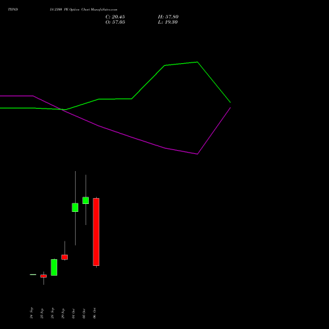The width and height of the screenshot is (329, 329).
Task: Click the low value L: 19.30
Action: click(168, 22)
